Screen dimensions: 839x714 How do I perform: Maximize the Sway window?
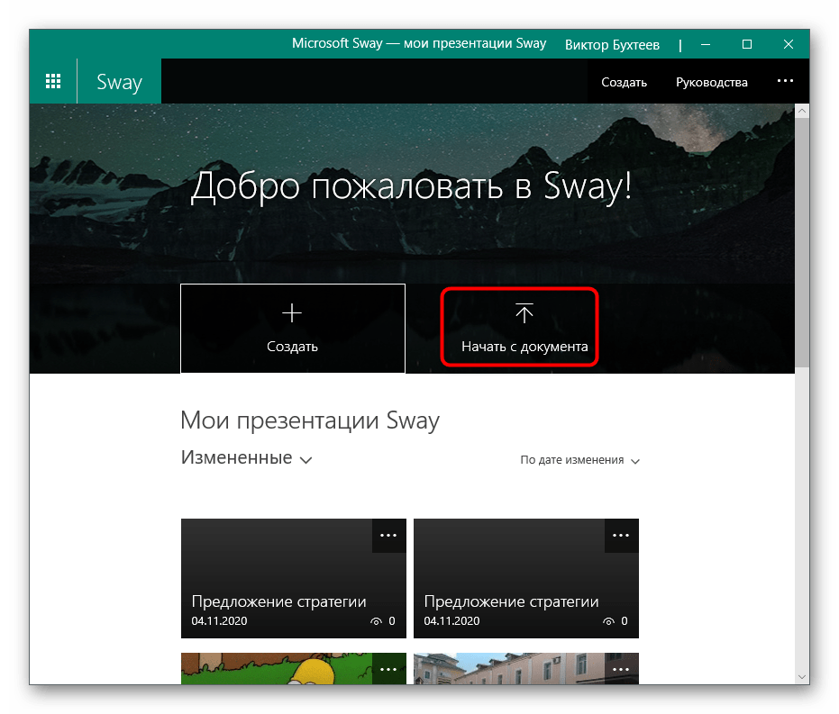(746, 44)
